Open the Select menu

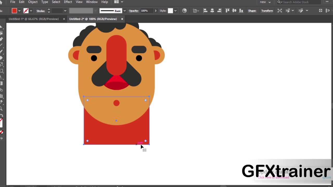pos(56,2)
